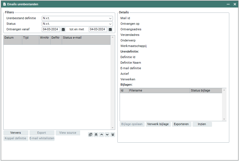Click the Filename column header in Bijlagen
The width and height of the screenshot is (239, 161).
coord(159,91)
